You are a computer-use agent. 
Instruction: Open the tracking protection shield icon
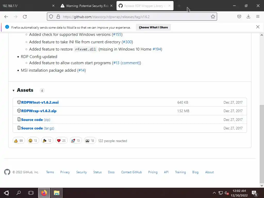coord(51,17)
